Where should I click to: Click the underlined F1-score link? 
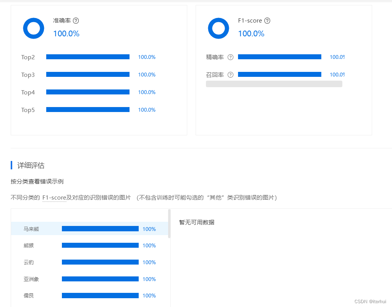54,197
